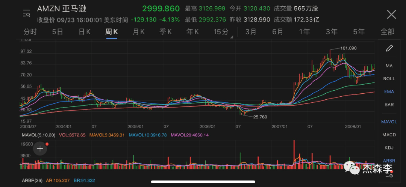Tap the ARBR(26) indicator legend
This screenshot has height=187, width=406.
tap(33, 181)
